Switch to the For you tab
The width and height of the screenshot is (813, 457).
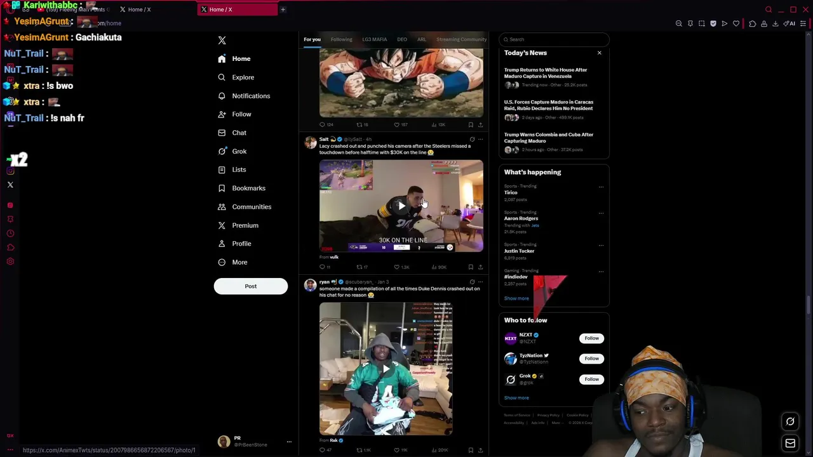pyautogui.click(x=312, y=39)
